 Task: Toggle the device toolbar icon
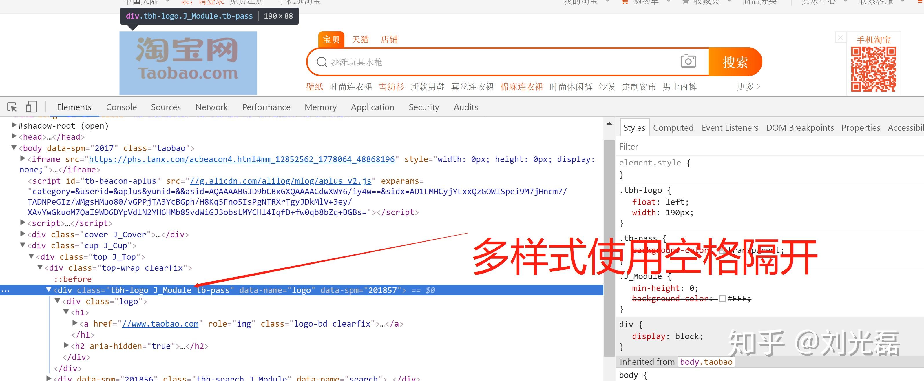pyautogui.click(x=32, y=107)
